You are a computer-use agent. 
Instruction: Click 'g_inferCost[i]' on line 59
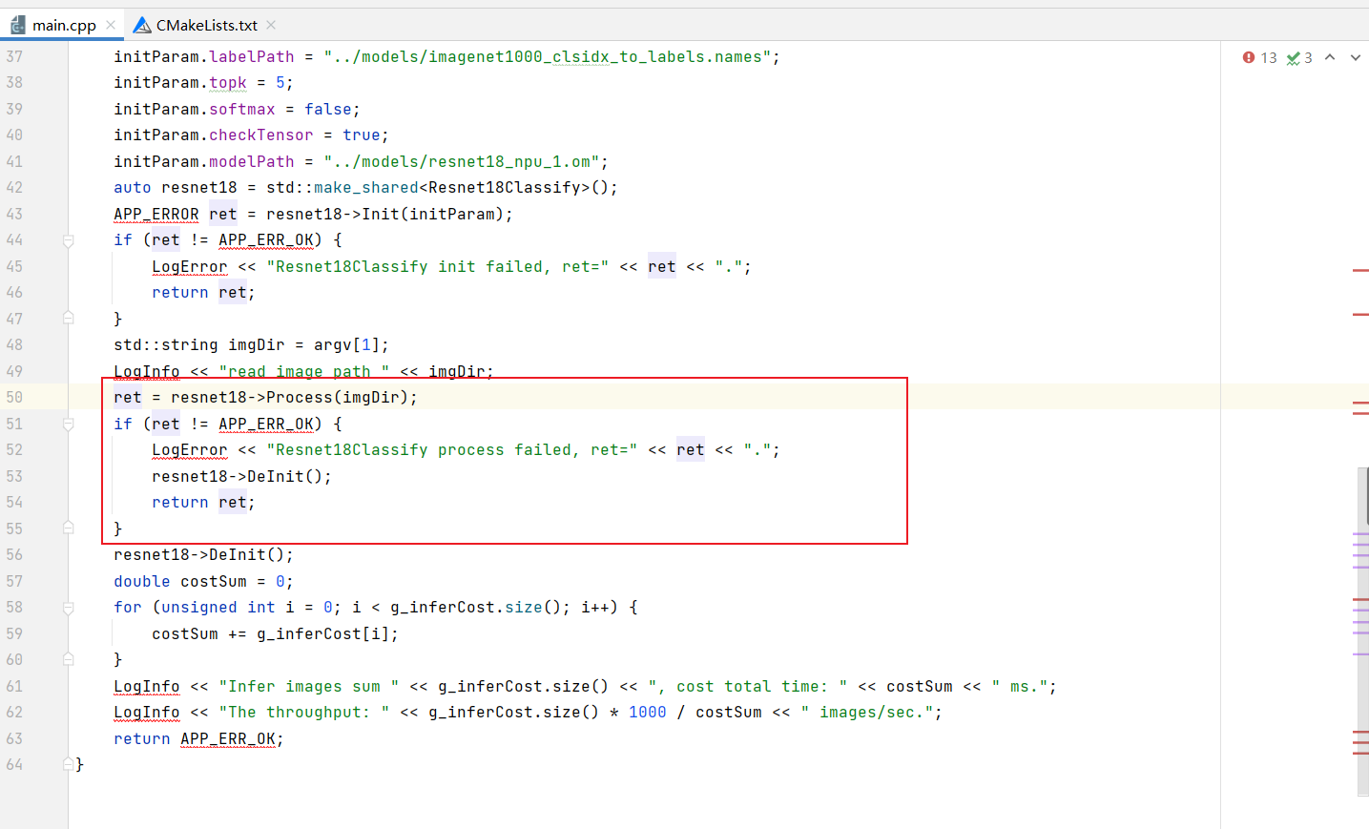(323, 634)
